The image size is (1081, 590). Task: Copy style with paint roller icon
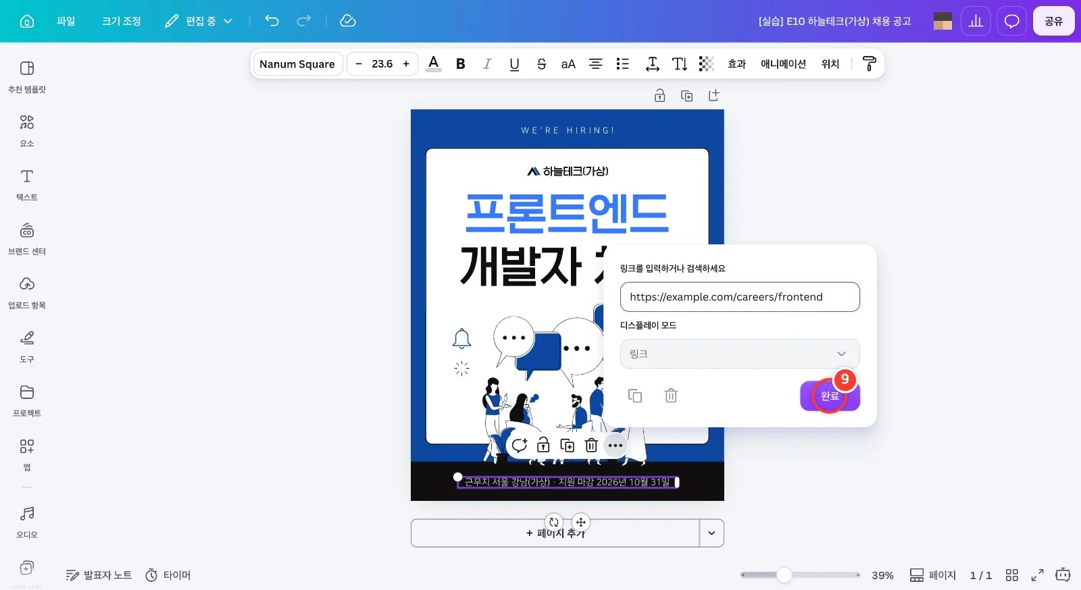(x=870, y=63)
